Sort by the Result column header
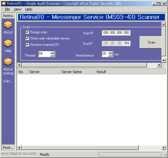The width and height of the screenshot is (168, 158). point(130,72)
